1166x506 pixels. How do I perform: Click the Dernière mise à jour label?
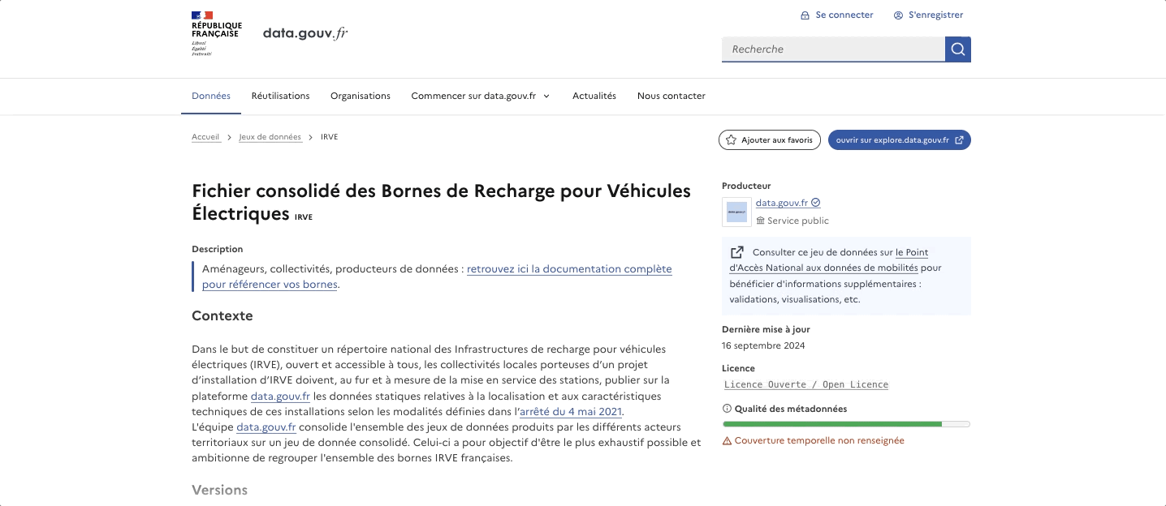(x=766, y=329)
